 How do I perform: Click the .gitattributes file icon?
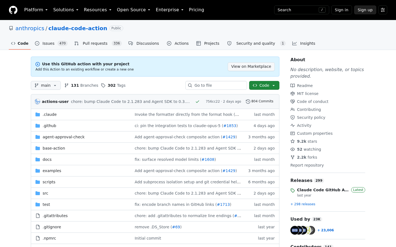pyautogui.click(x=38, y=216)
